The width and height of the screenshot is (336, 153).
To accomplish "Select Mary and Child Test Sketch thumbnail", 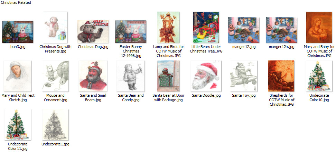I will tap(18, 76).
